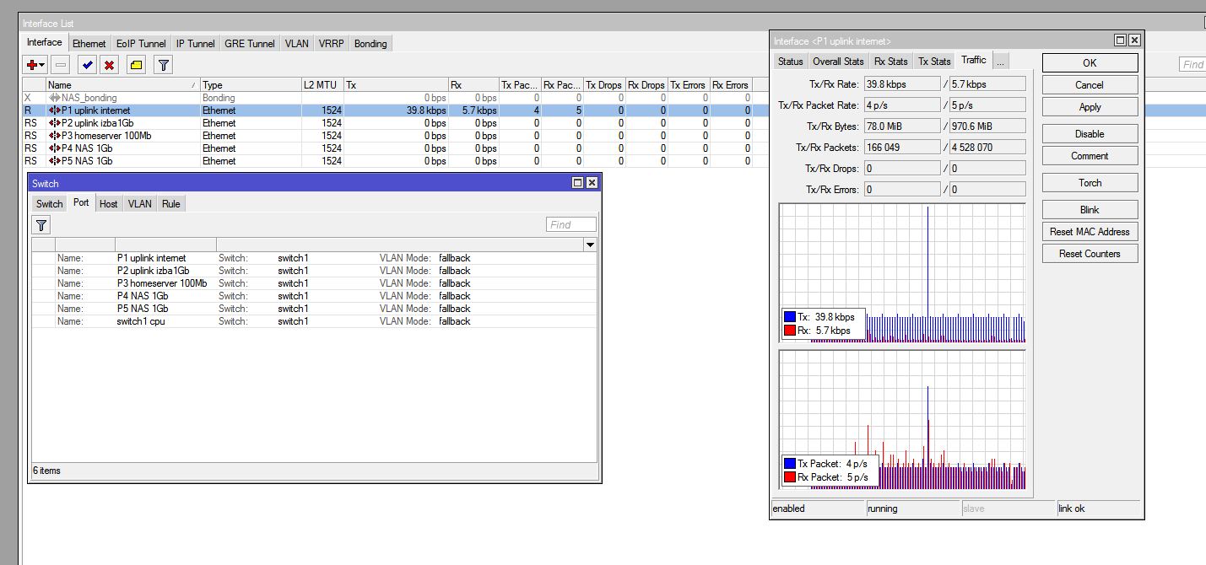Click the Remove (minus) toolbar button
This screenshot has height=565, width=1206.
(61, 65)
